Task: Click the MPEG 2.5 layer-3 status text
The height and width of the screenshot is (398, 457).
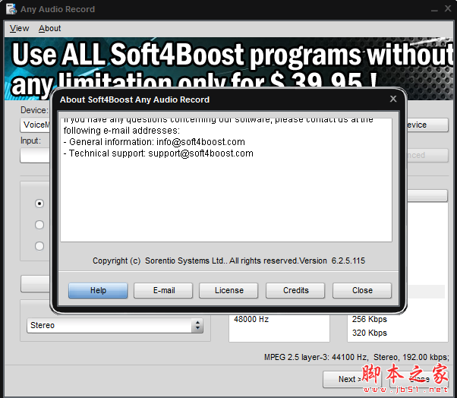Action: (356, 357)
